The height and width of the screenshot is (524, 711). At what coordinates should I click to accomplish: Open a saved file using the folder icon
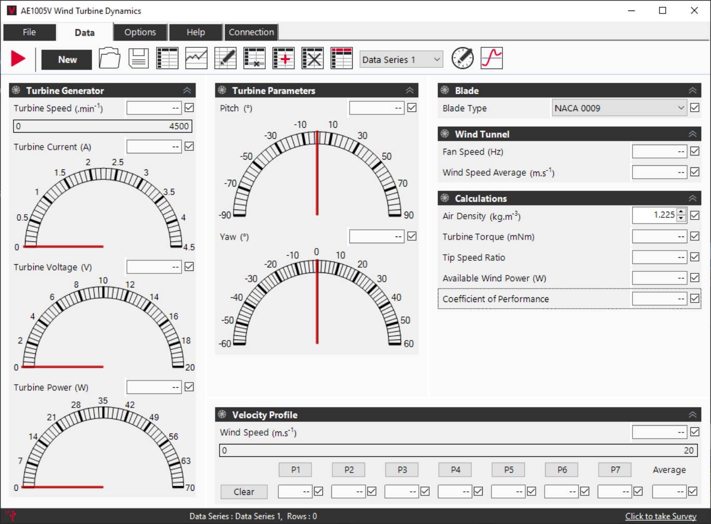[110, 58]
